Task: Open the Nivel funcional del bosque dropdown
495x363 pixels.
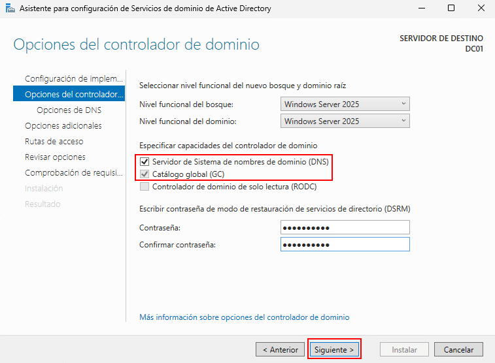Action: coord(345,104)
